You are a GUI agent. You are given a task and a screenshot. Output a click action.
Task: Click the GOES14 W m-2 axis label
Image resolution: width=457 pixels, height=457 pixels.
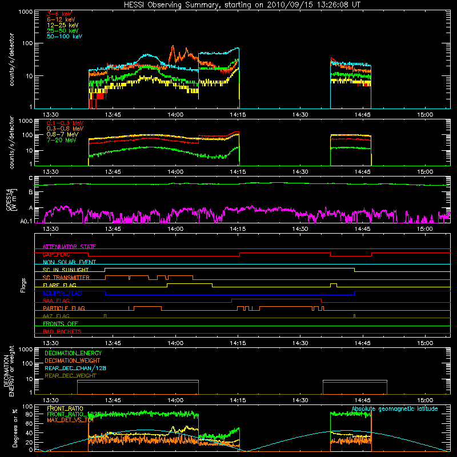click(12, 199)
